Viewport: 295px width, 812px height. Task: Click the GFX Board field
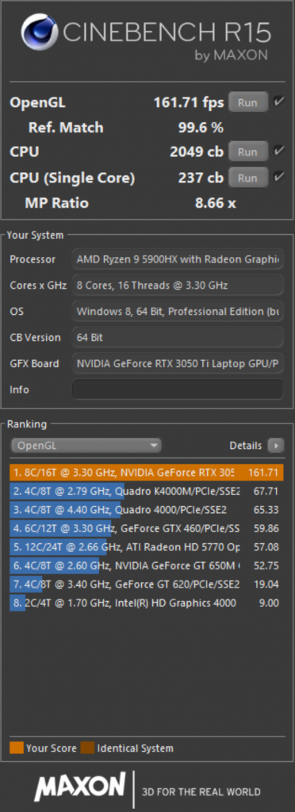pyautogui.click(x=178, y=363)
